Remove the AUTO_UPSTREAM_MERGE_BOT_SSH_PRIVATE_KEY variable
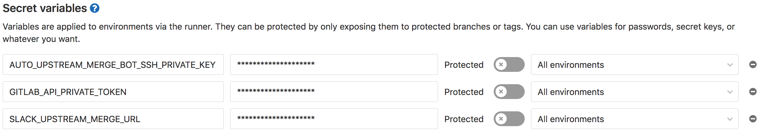The image size is (761, 132). [x=753, y=64]
